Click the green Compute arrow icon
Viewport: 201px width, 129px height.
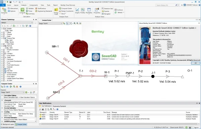click(x=22, y=10)
